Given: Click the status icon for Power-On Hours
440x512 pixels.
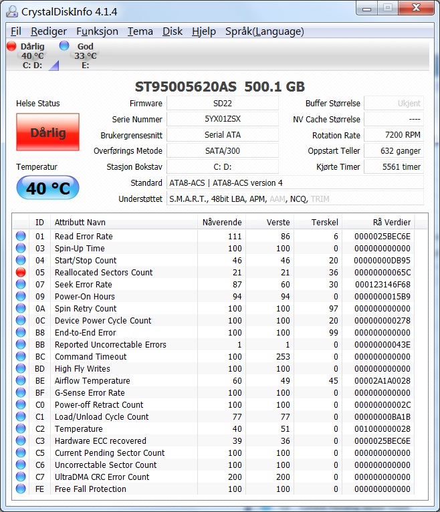Looking at the screenshot, I should 21,297.
